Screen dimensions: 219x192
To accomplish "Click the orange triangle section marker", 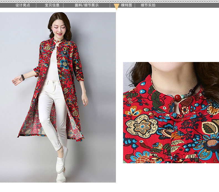I will [116, 7].
